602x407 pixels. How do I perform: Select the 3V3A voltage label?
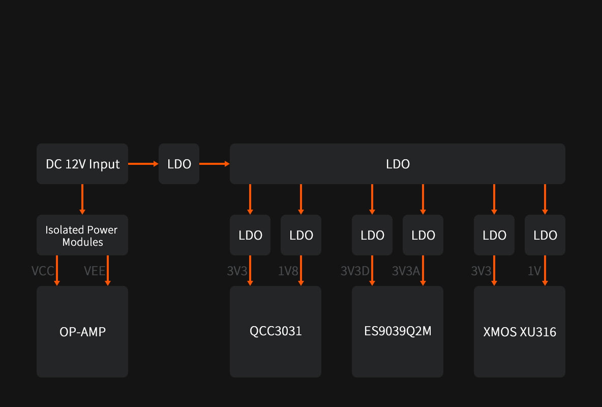[406, 271]
